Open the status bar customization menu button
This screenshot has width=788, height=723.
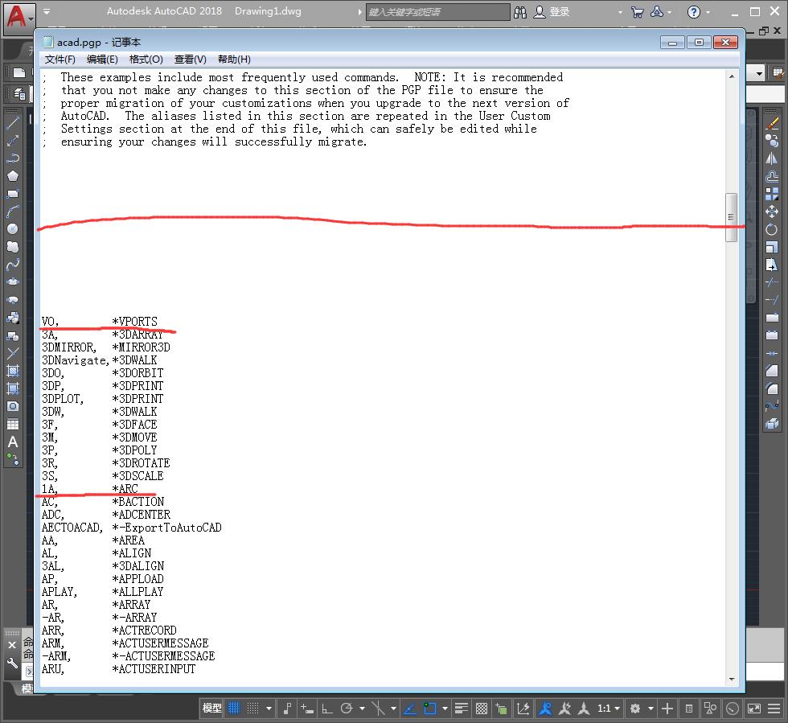coord(774,709)
